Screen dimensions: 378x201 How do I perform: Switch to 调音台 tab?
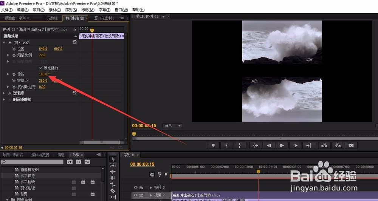coord(18,18)
